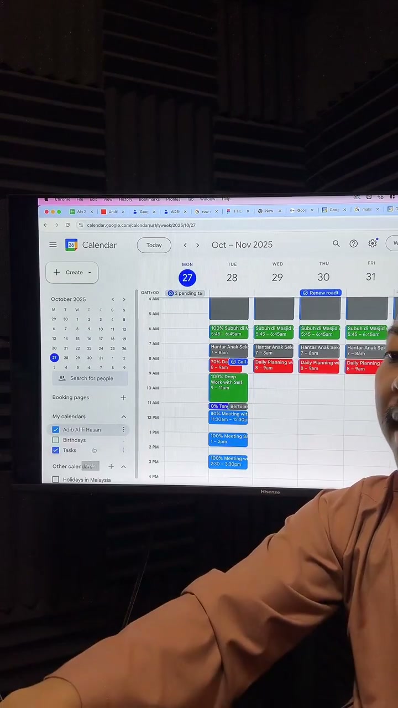Open options for Adib Afifi Hasan calendar
Image resolution: width=398 pixels, height=708 pixels.
[x=123, y=430]
